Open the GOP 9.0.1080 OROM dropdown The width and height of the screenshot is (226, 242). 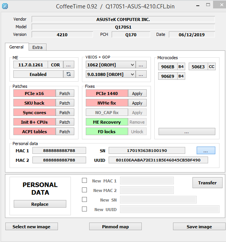click(111, 74)
